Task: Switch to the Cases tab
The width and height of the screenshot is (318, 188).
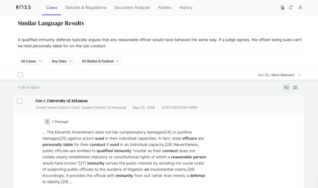Action: (52, 7)
